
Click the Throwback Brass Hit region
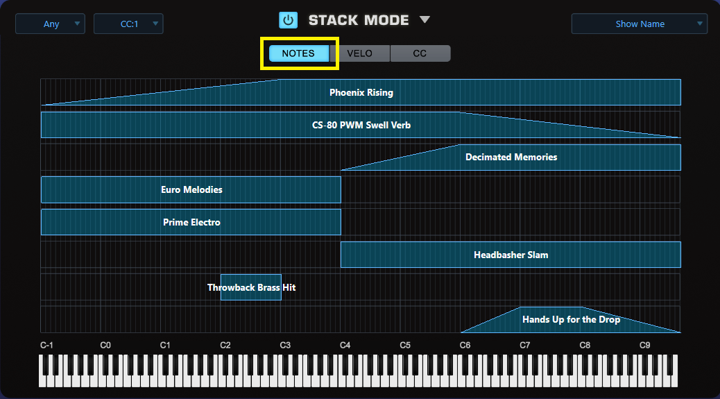pos(250,287)
